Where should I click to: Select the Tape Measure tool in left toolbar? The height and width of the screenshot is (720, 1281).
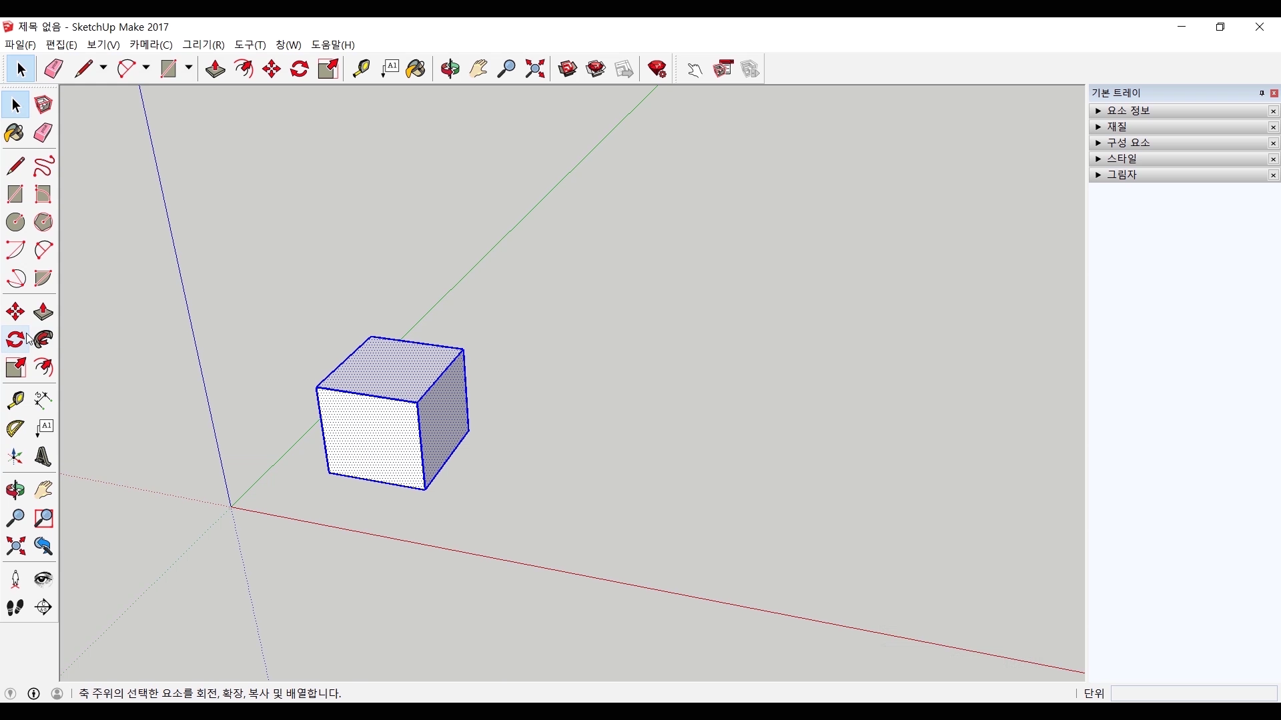pyautogui.click(x=15, y=399)
